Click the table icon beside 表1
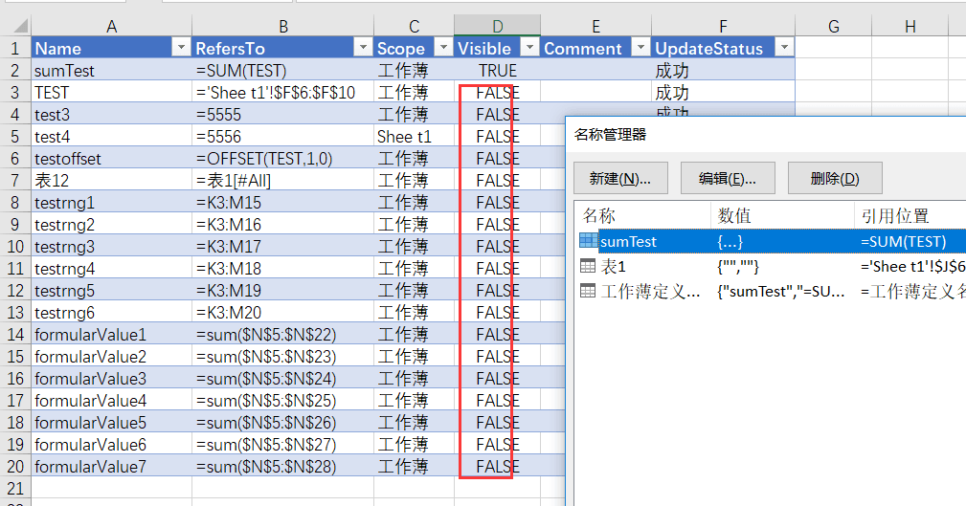The width and height of the screenshot is (966, 506). tap(589, 266)
